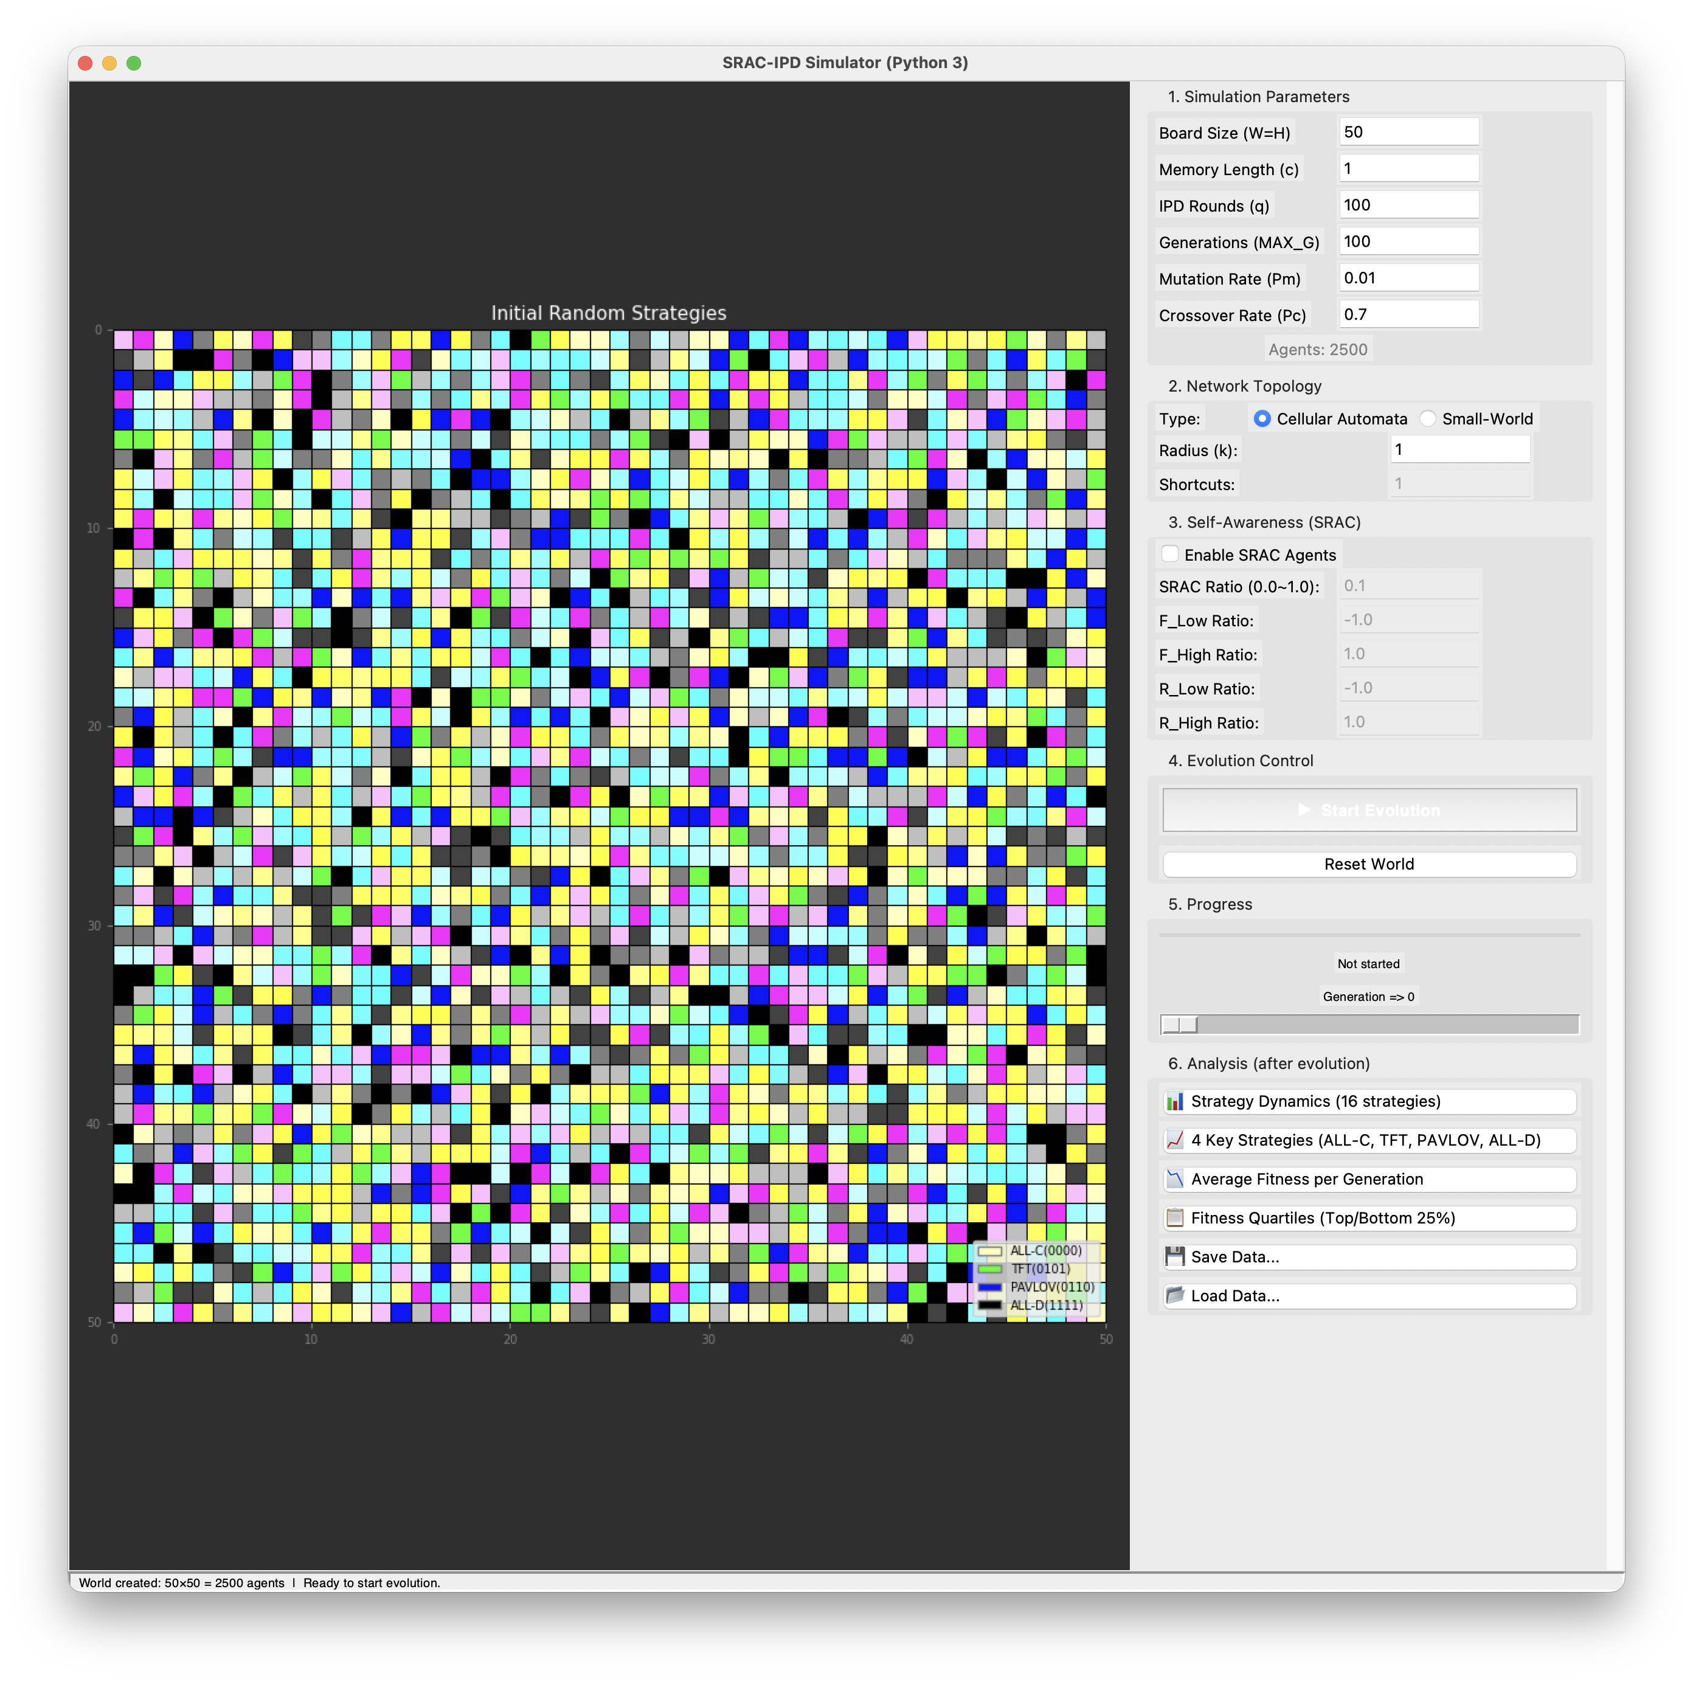The height and width of the screenshot is (1682, 1693).
Task: Click the Start Evolution button
Action: 1369,811
